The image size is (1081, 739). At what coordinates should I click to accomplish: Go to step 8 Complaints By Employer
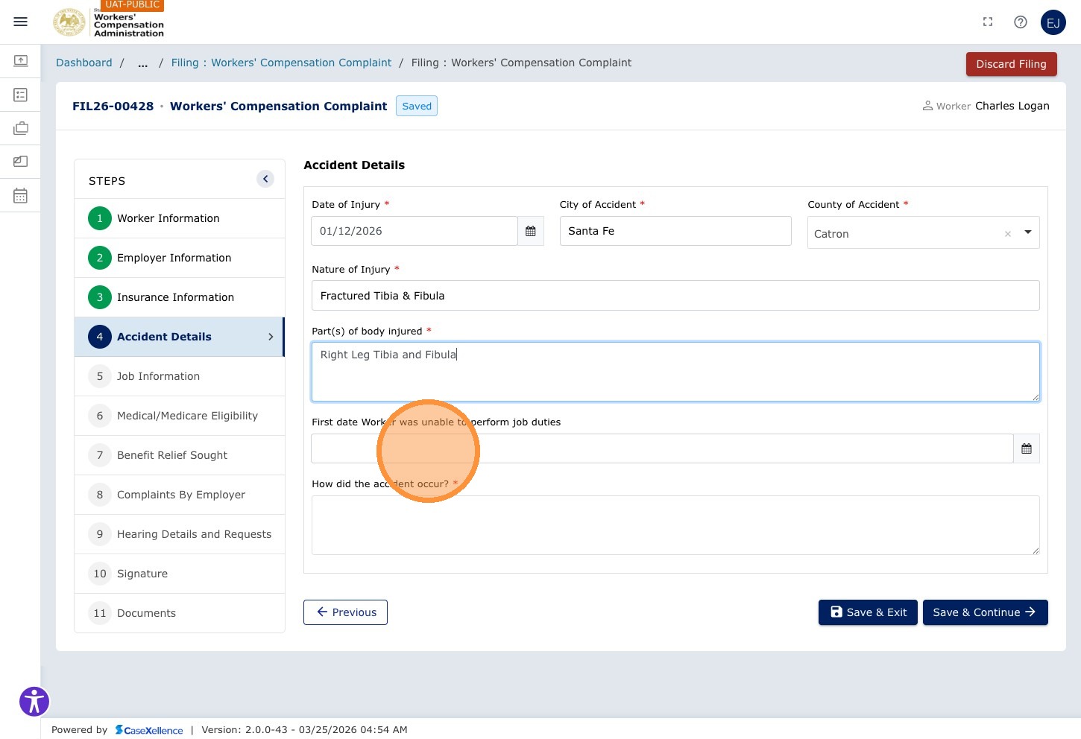tap(180, 495)
